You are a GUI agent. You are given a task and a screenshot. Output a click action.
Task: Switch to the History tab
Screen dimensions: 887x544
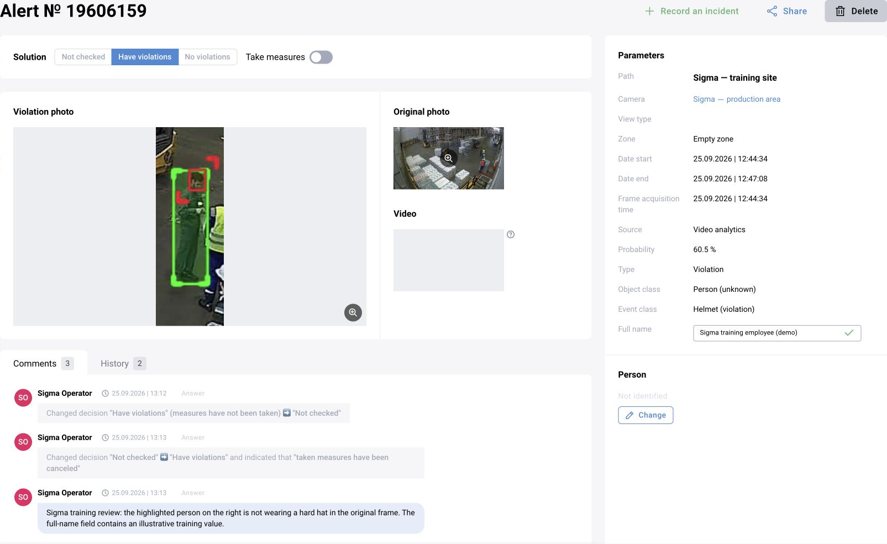(x=123, y=363)
